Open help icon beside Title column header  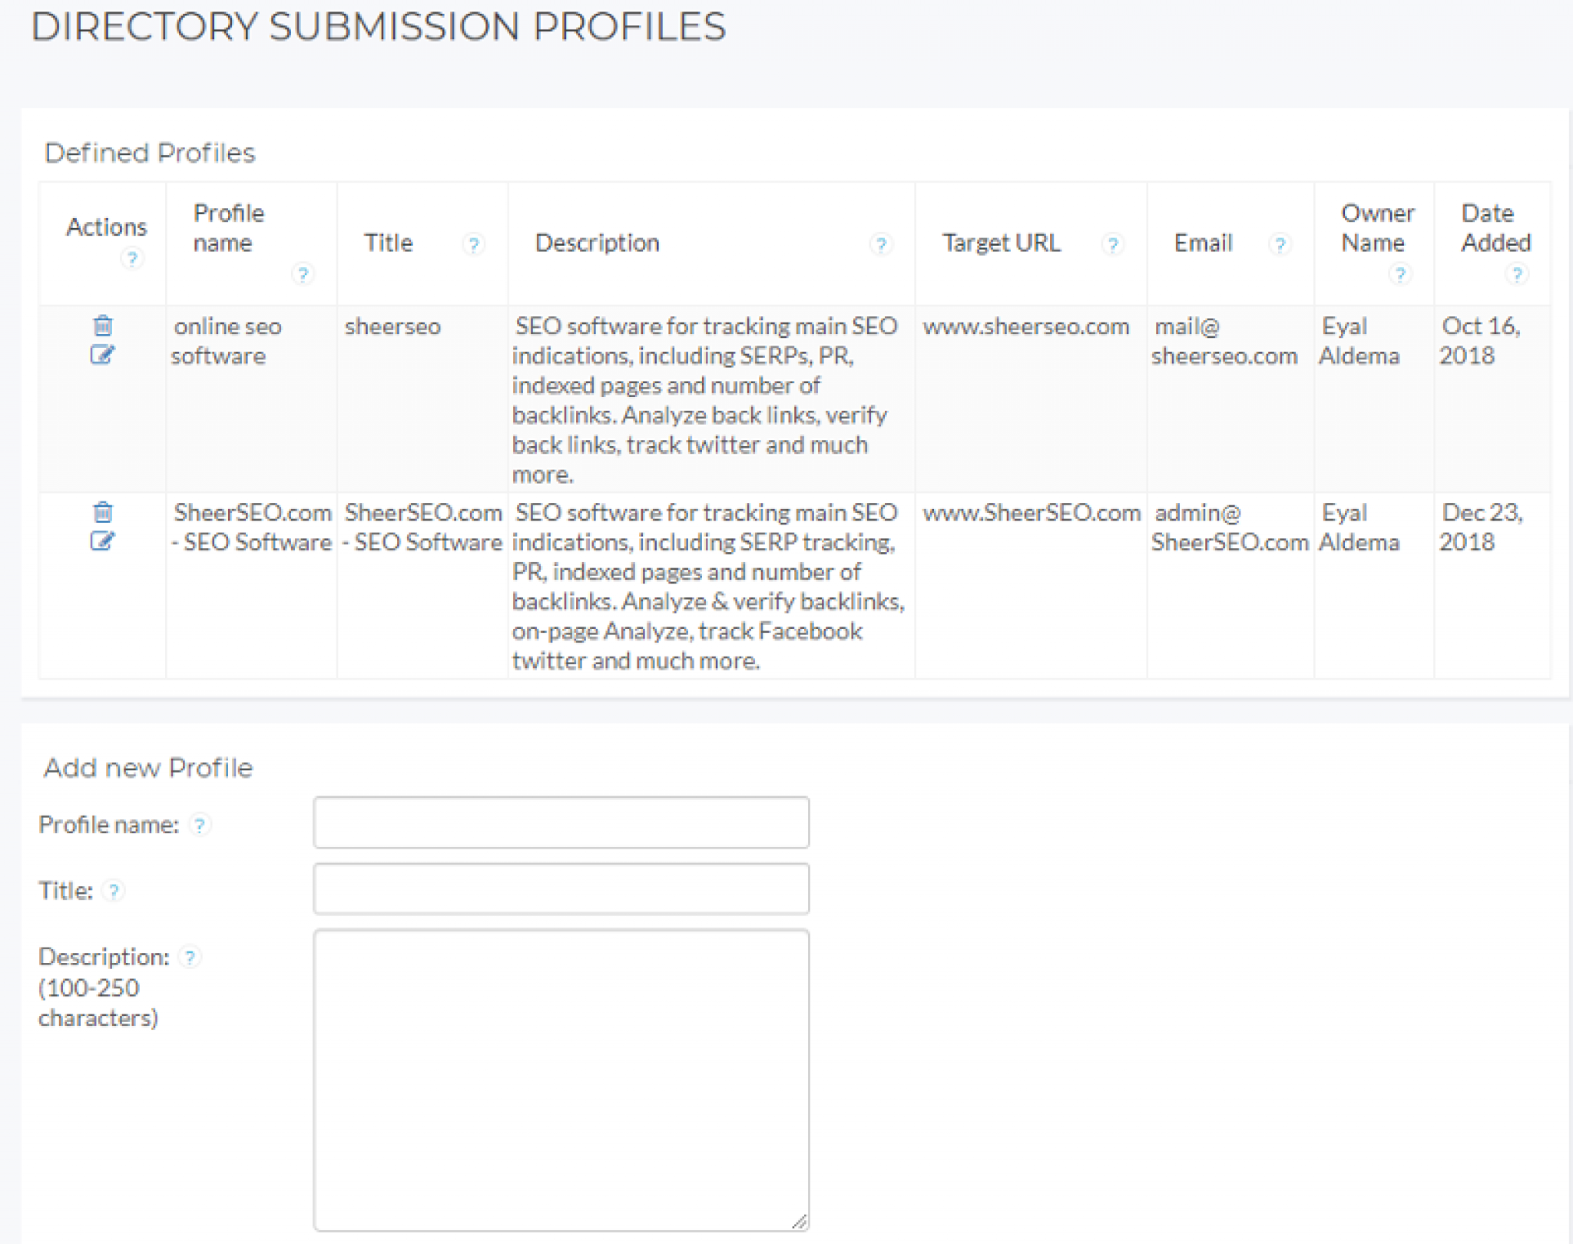tap(474, 244)
